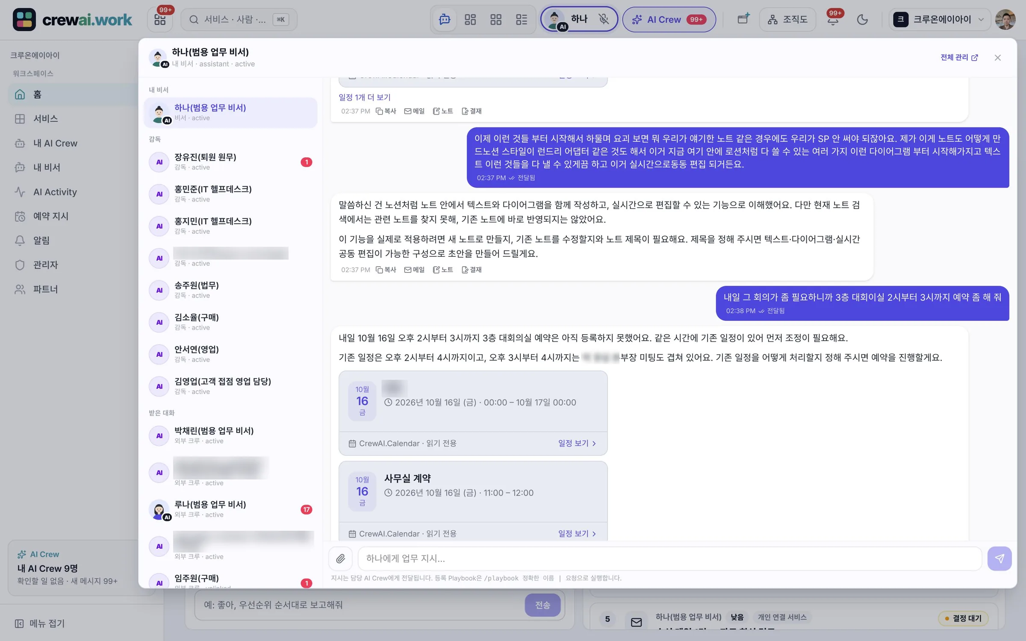Open chat with 루나(범용 업무 비서)

[x=231, y=509]
